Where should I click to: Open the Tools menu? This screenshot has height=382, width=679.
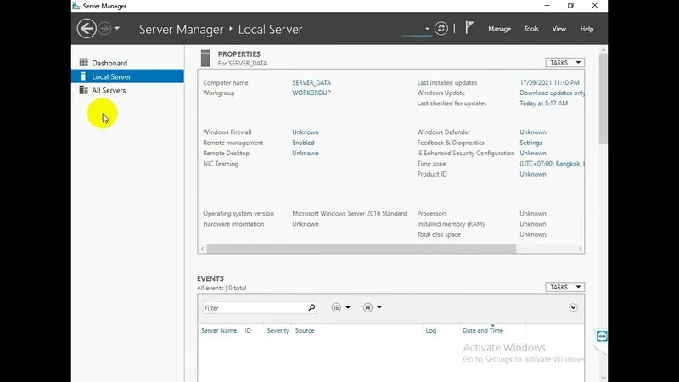point(530,29)
